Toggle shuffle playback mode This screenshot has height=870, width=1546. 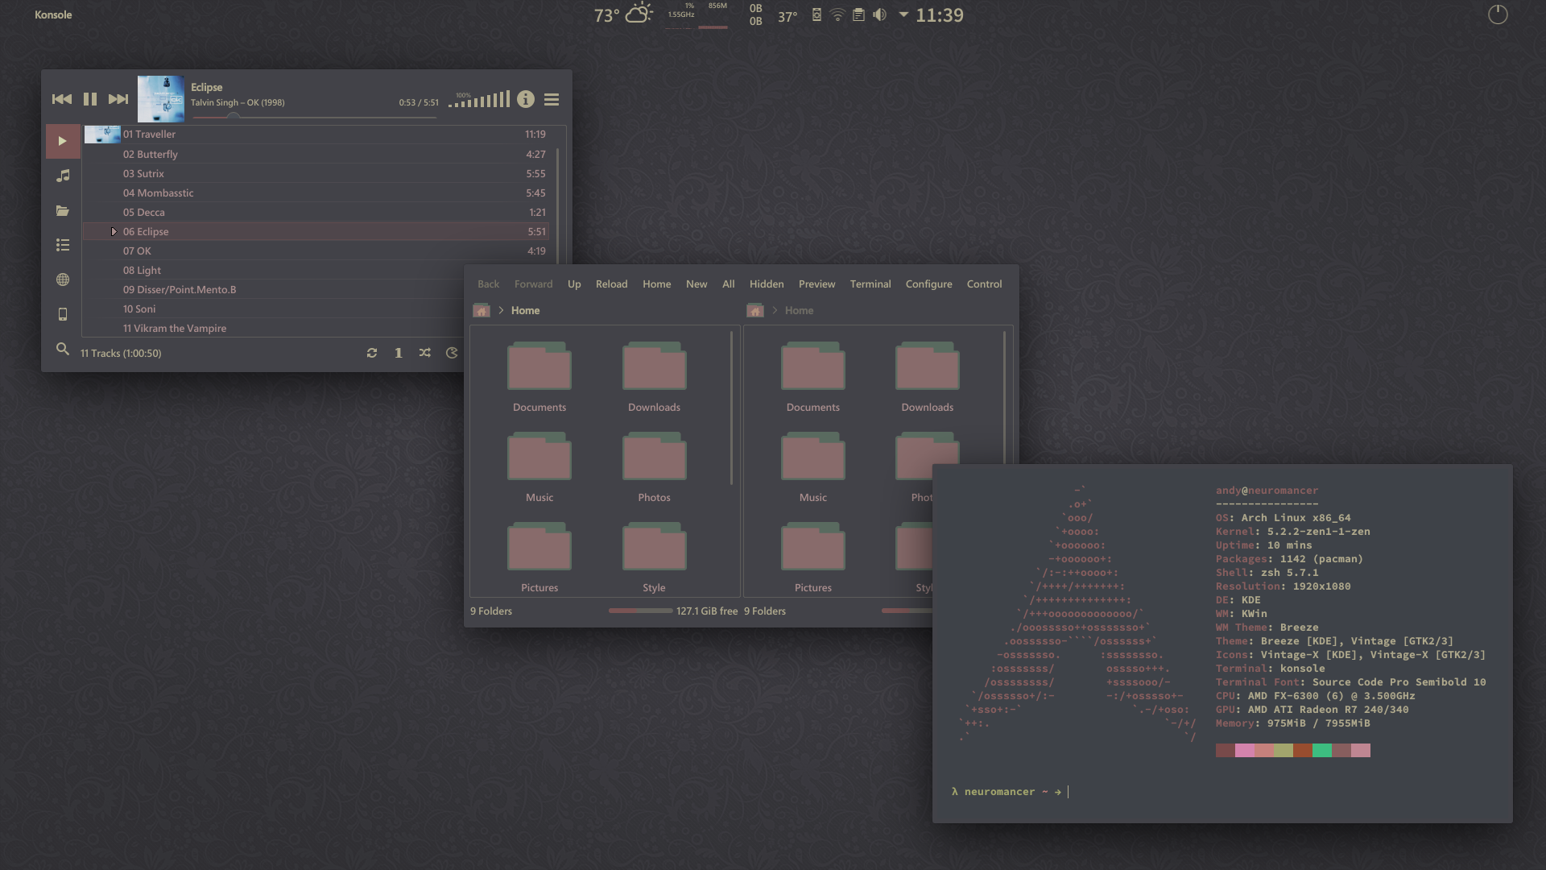click(425, 353)
